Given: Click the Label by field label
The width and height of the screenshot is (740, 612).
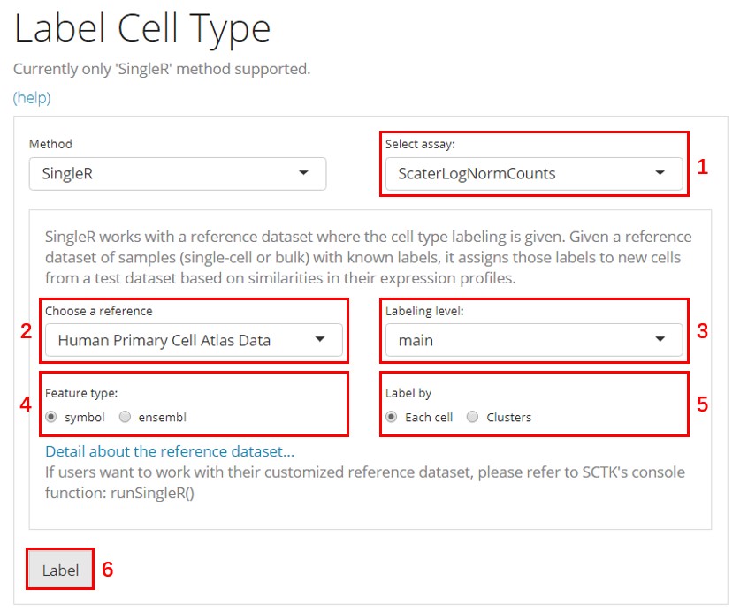Looking at the screenshot, I should 408,393.
